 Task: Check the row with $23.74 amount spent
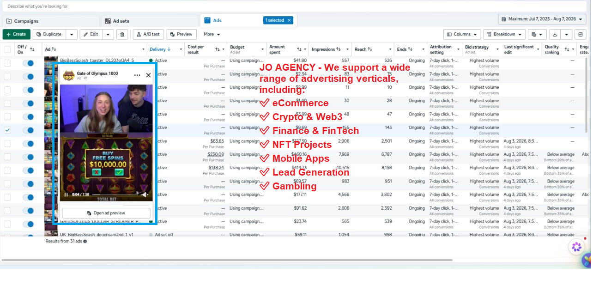pos(7,224)
